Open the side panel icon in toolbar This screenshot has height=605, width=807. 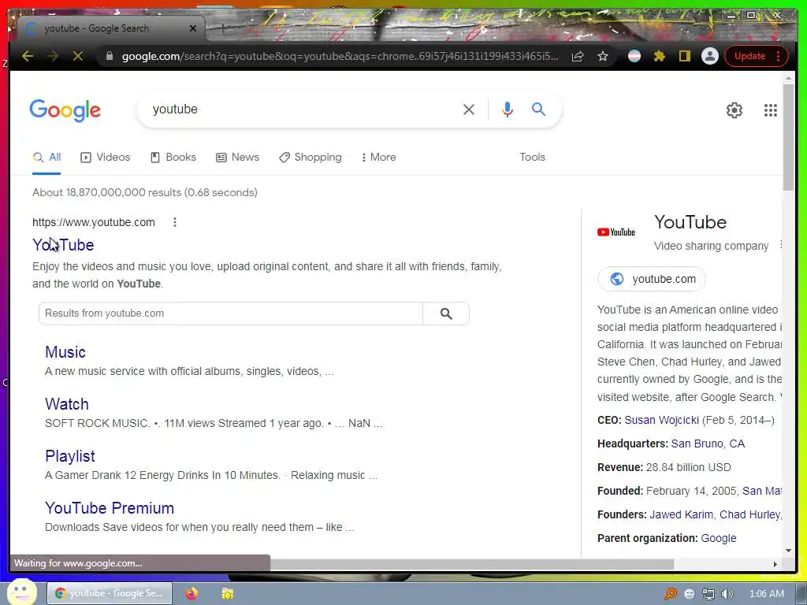pyautogui.click(x=685, y=56)
